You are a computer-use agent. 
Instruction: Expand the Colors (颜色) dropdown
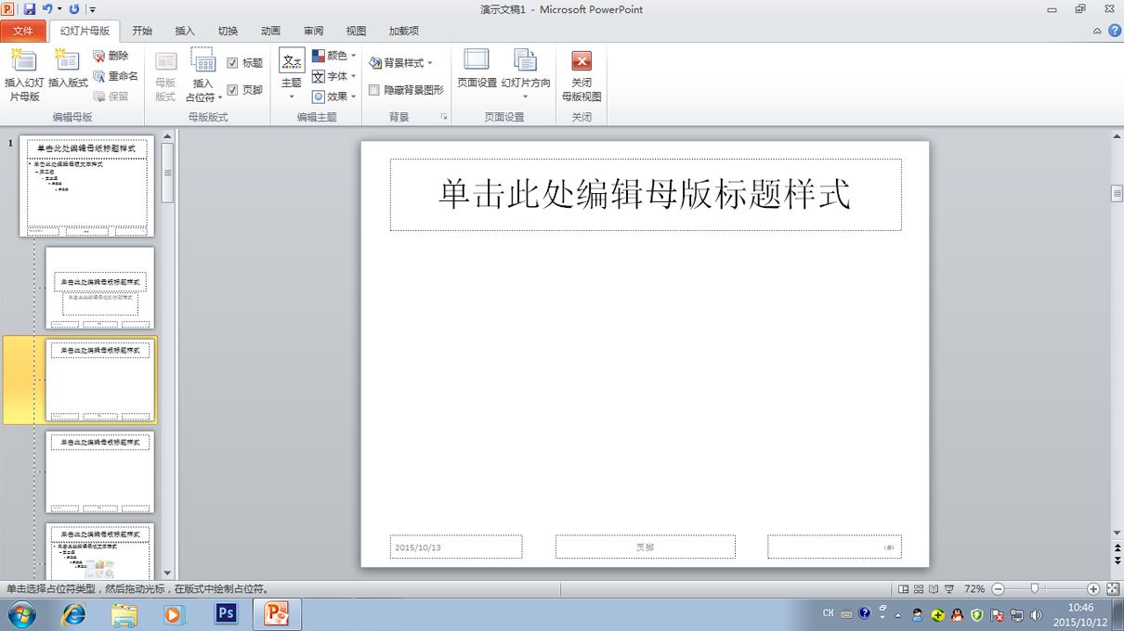334,56
